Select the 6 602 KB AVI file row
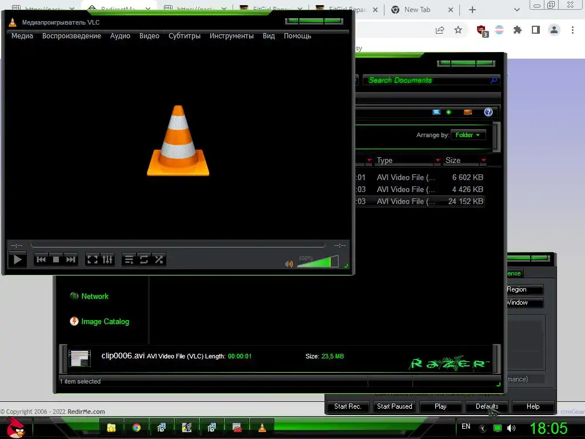Image resolution: width=585 pixels, height=439 pixels. click(420, 177)
